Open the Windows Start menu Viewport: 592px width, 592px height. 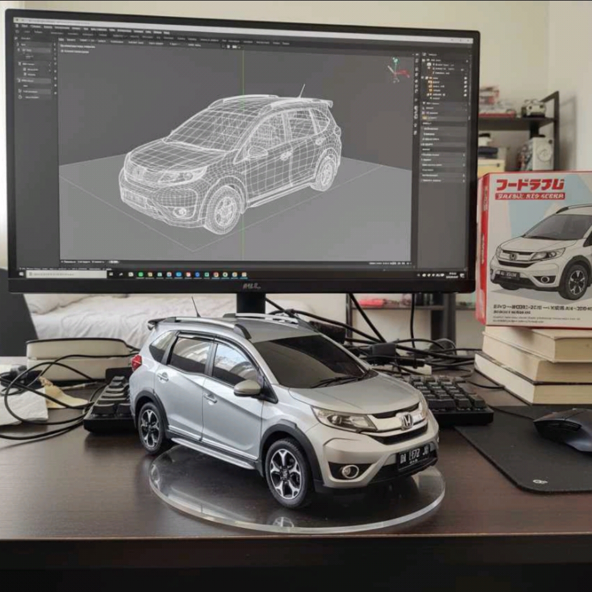click(x=22, y=274)
